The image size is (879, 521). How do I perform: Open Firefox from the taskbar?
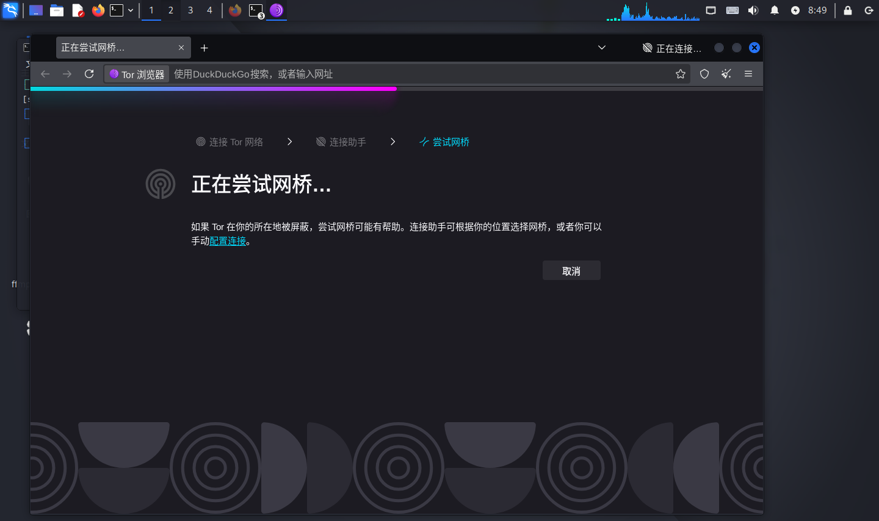(x=98, y=10)
